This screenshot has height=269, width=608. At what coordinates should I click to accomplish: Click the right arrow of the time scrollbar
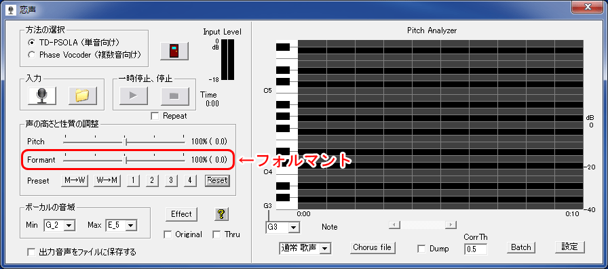[451, 225]
